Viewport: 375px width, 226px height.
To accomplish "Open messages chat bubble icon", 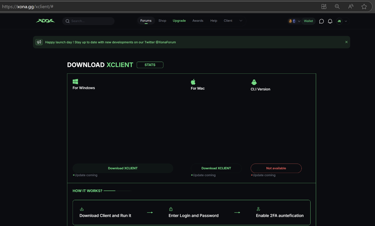I will coord(322,21).
